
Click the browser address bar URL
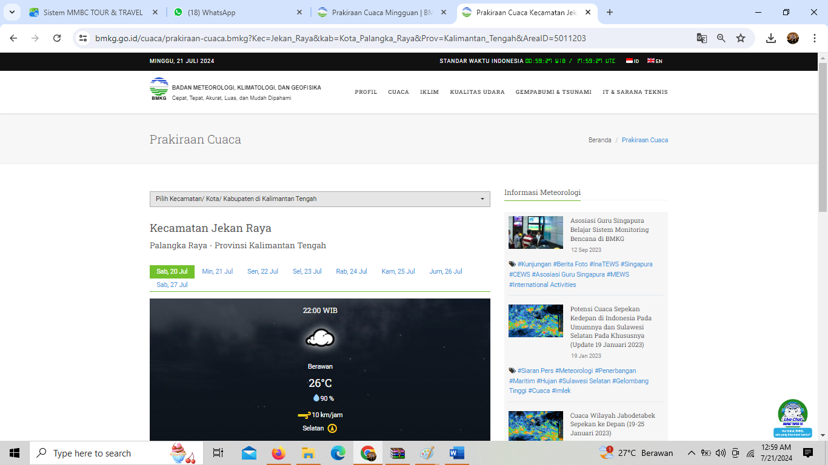coord(341,38)
